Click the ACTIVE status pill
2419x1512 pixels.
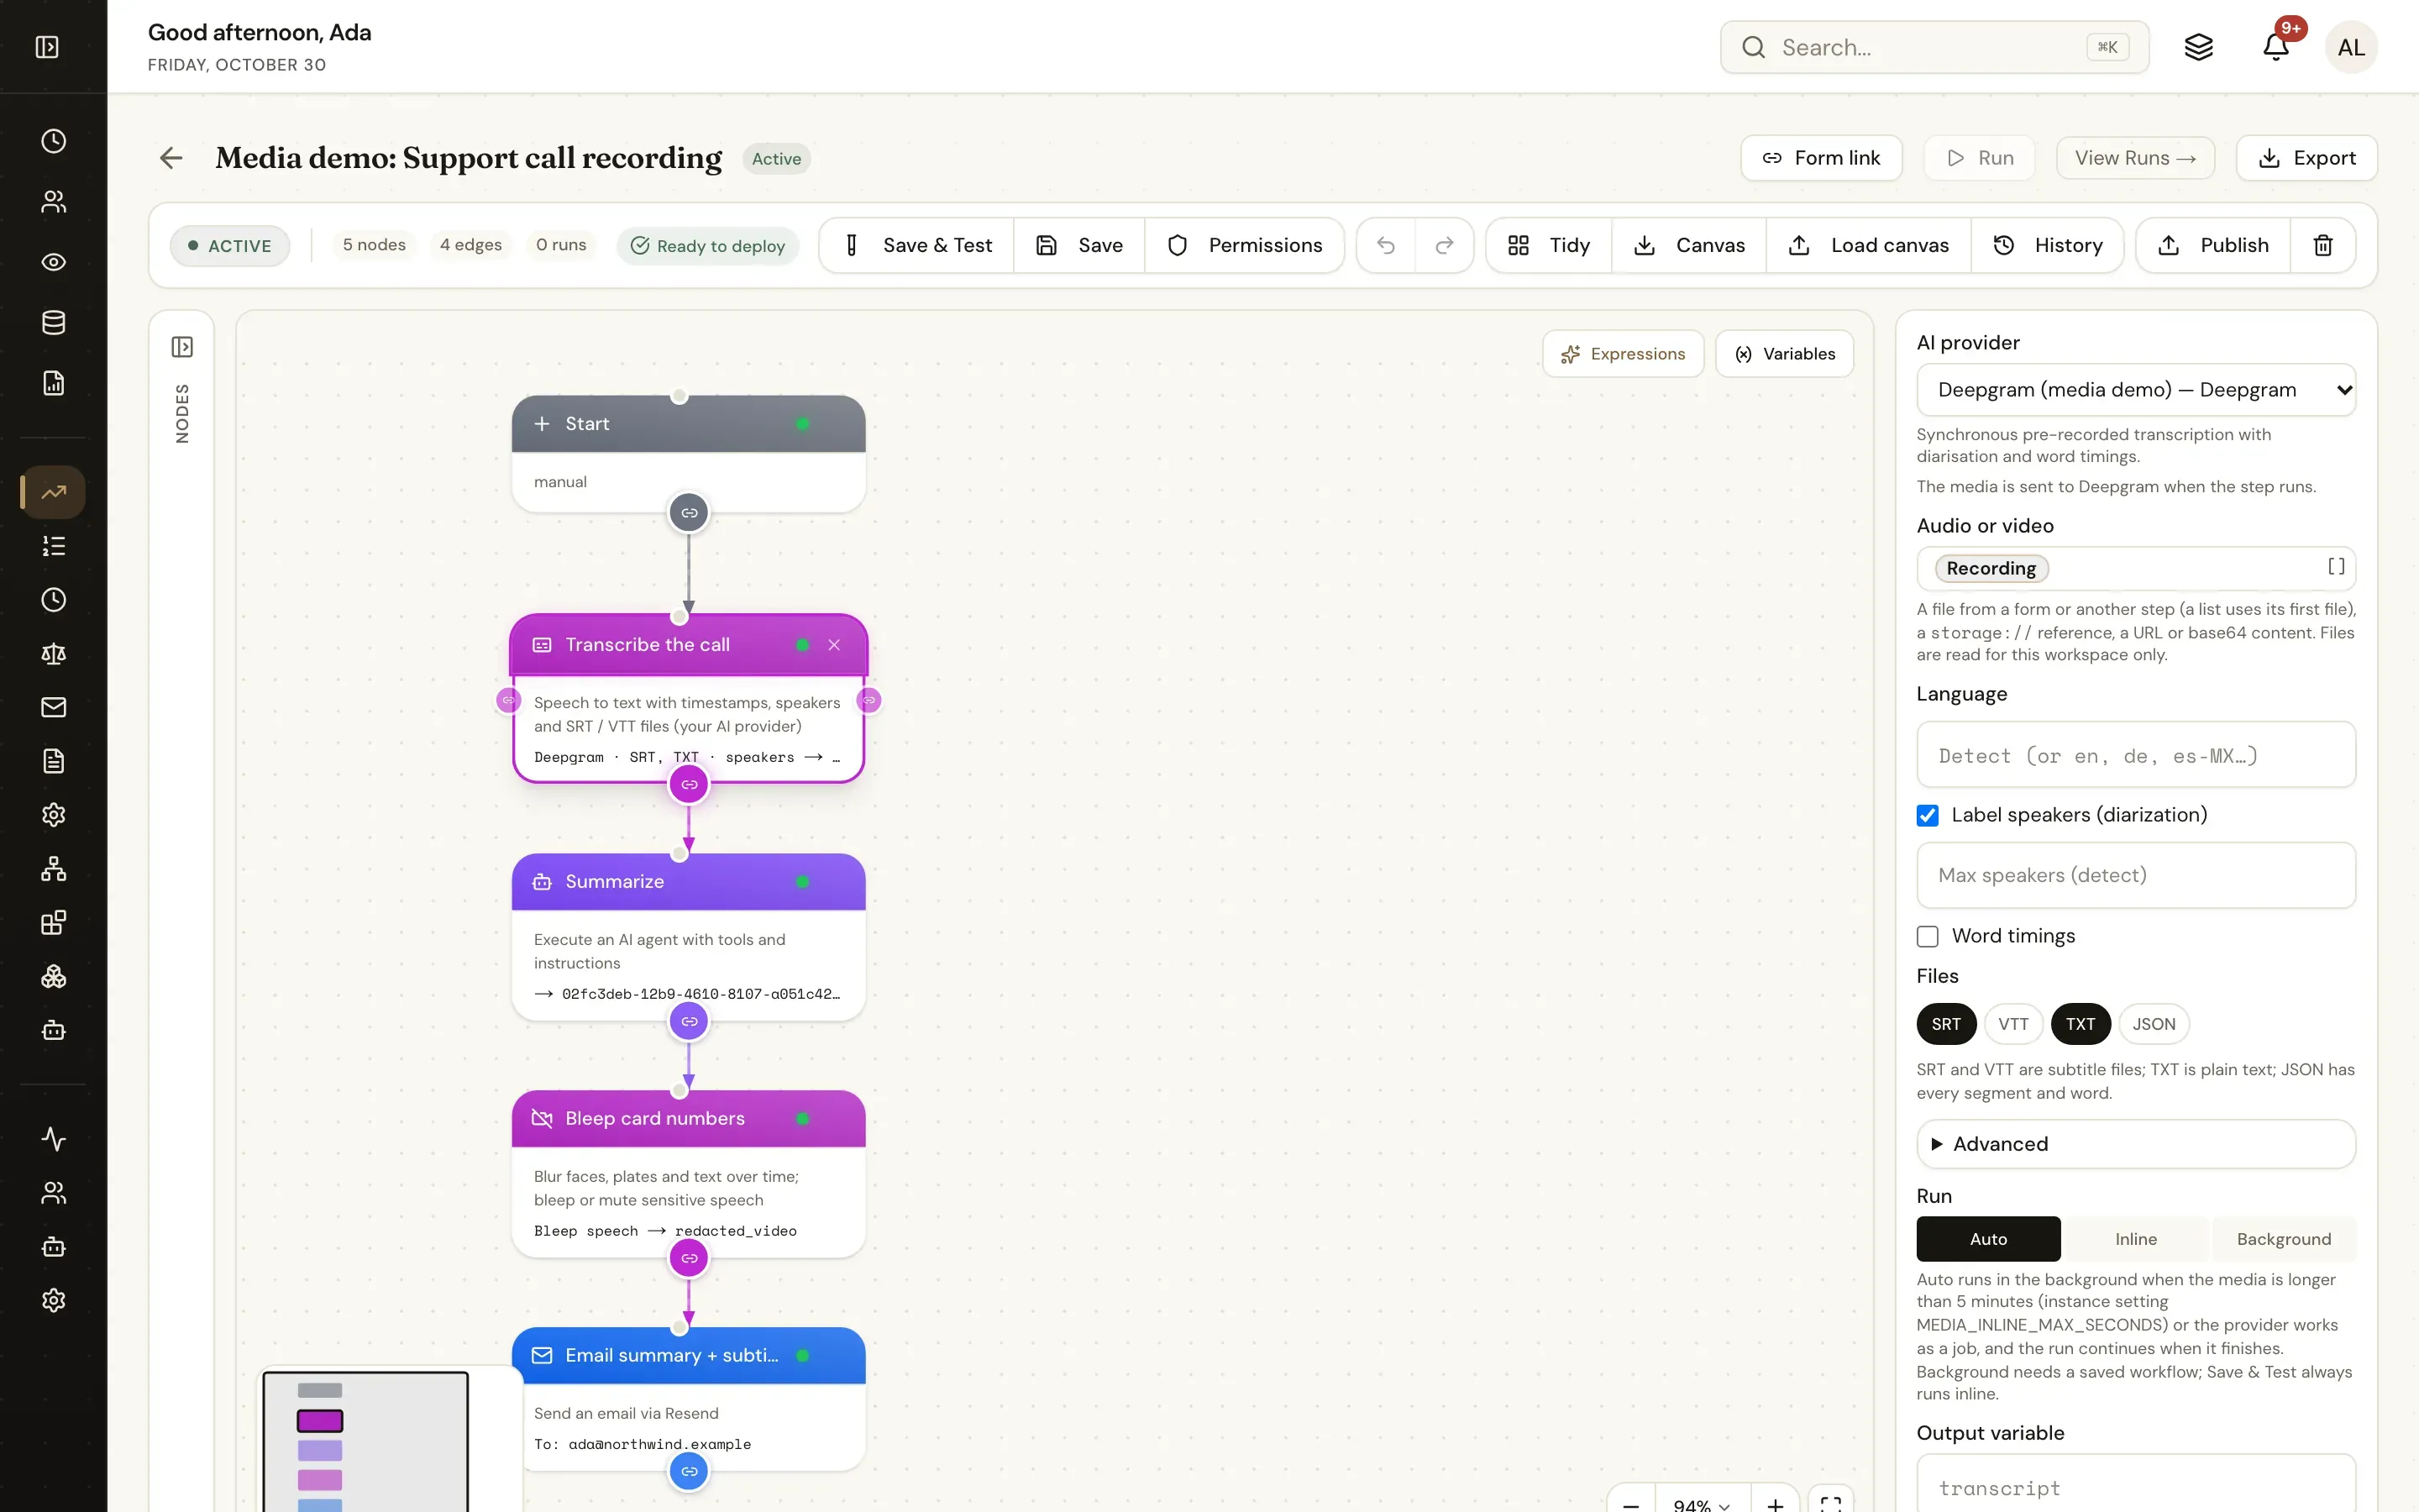[x=230, y=246]
